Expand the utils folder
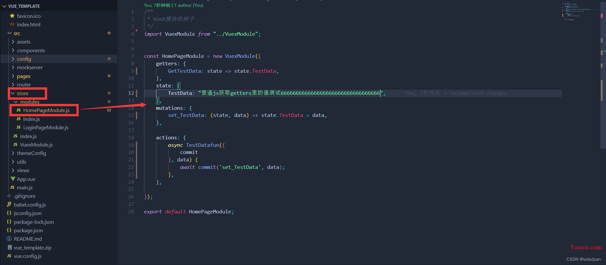606x265 pixels. point(13,162)
